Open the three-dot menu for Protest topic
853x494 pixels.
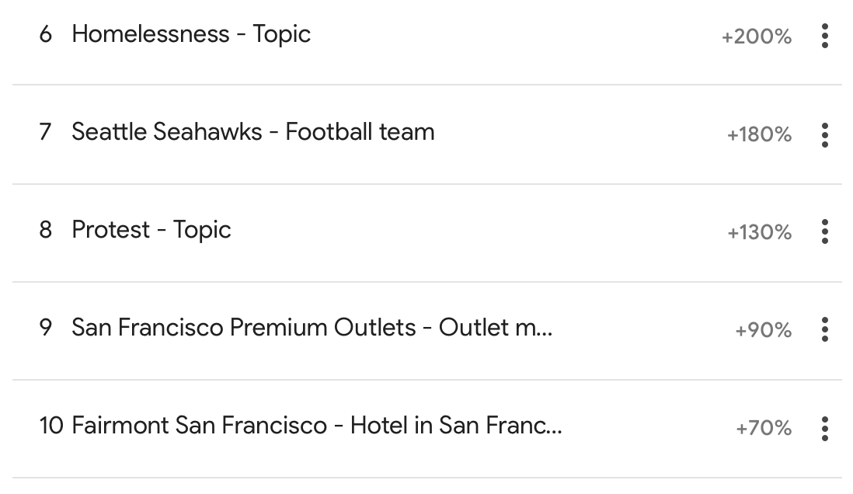pyautogui.click(x=825, y=231)
